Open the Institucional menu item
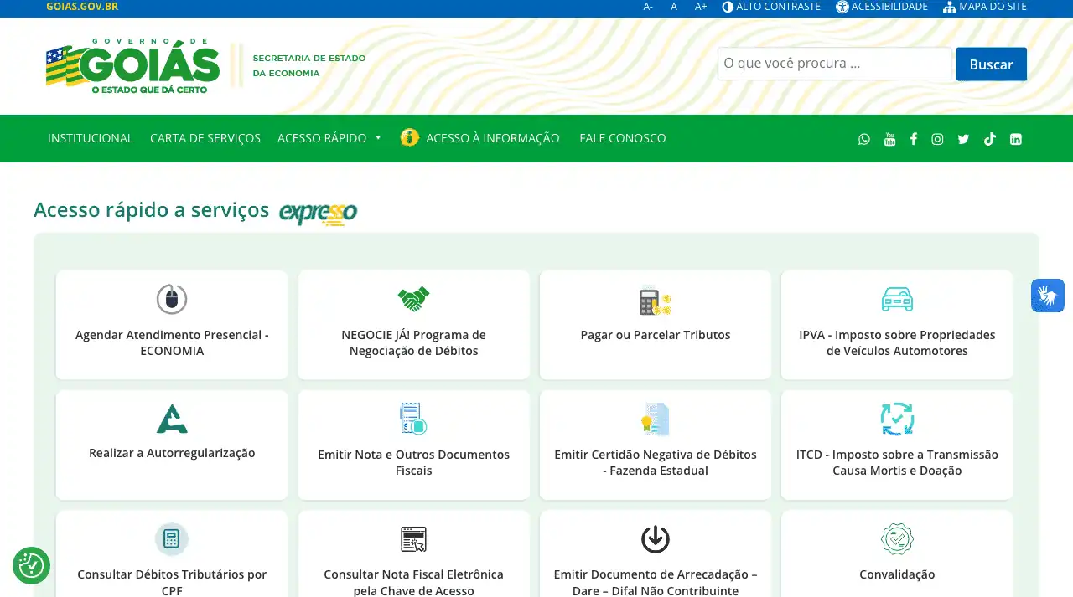The width and height of the screenshot is (1073, 597). click(x=91, y=138)
